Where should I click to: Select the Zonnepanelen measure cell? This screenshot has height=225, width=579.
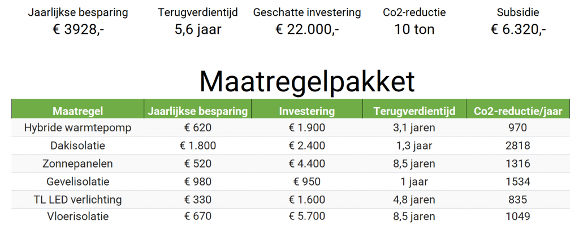coord(77,164)
